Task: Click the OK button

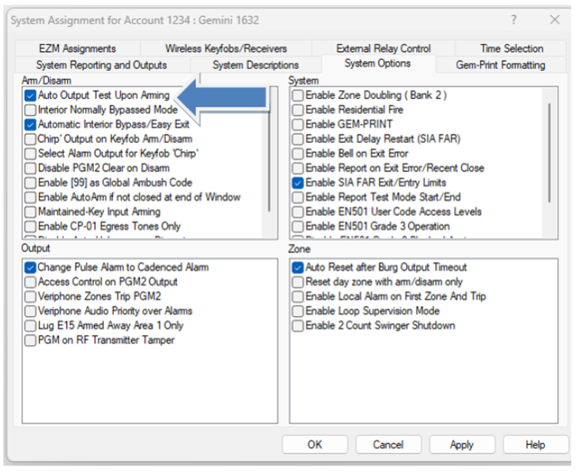Action: tap(315, 445)
